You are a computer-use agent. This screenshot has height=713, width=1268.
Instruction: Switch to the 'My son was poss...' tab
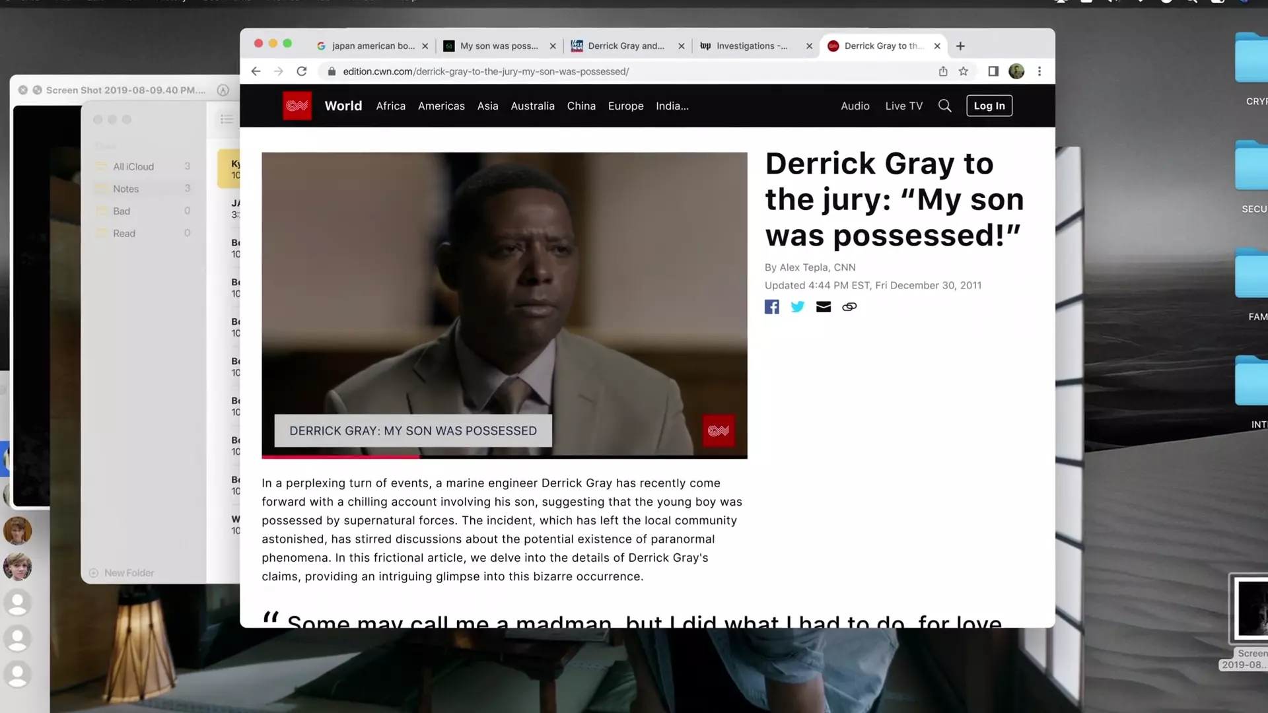(499, 46)
